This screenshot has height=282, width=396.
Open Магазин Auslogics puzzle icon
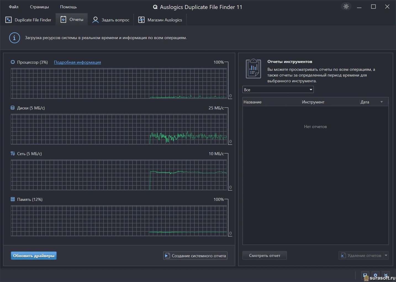(141, 20)
